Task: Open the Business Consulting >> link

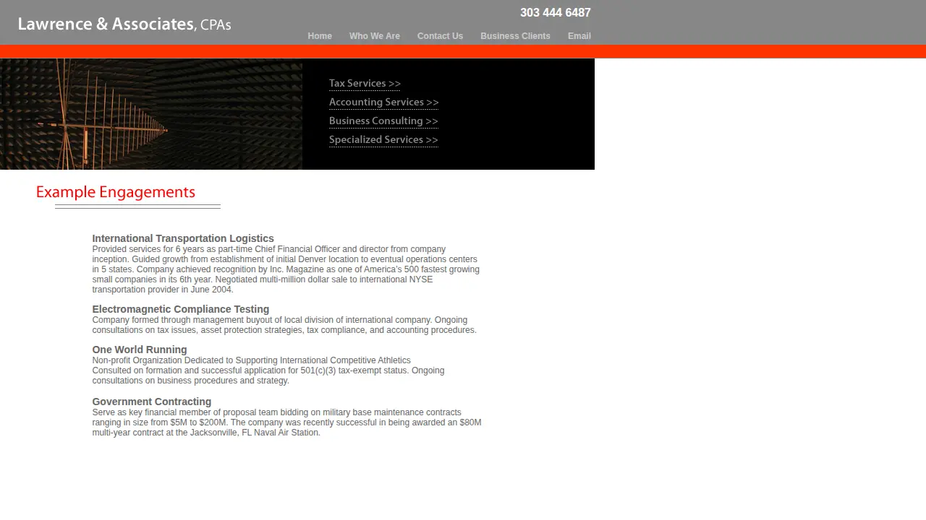Action: [x=383, y=121]
